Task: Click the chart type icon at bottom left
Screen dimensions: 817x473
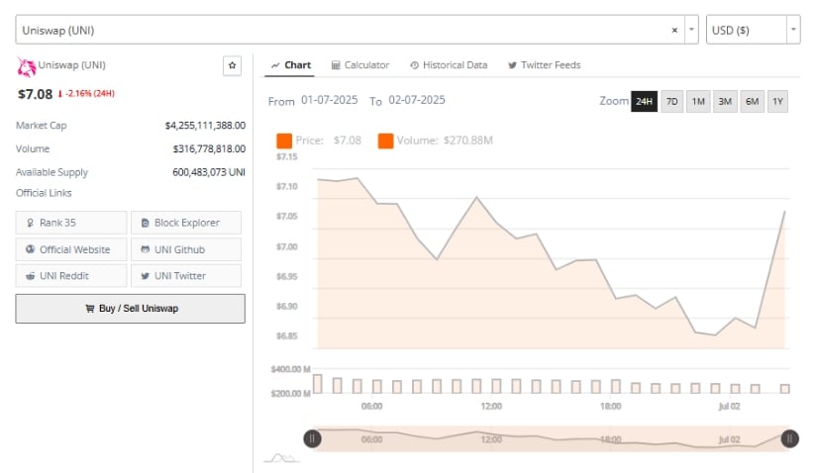Action: click(282, 458)
